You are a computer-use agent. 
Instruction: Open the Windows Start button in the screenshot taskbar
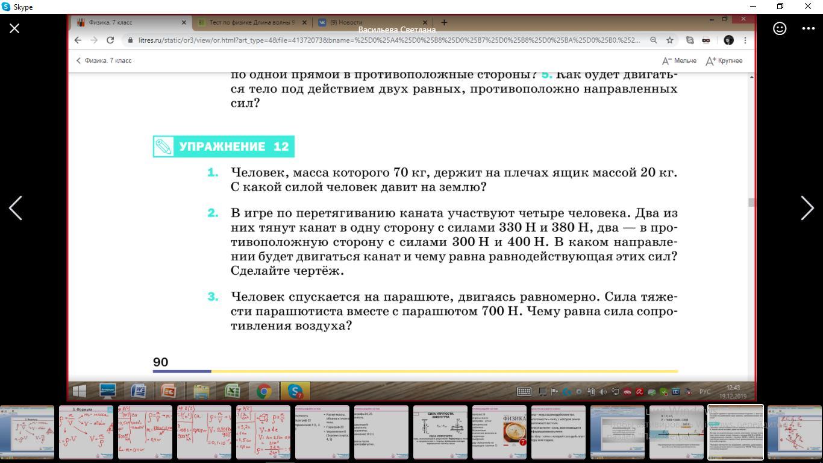pos(79,391)
